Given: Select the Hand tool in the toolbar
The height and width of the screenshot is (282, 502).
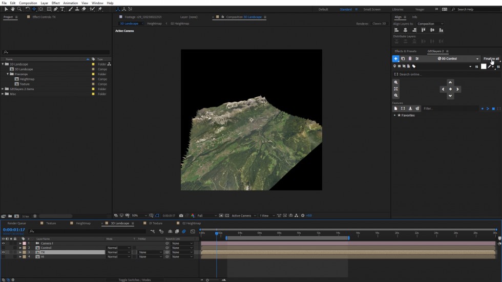Looking at the screenshot, I should click(x=13, y=9).
